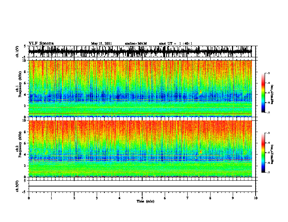This screenshot has width=288, height=222.
Task: Click the 'station=MAM' label
Action: [x=136, y=44]
